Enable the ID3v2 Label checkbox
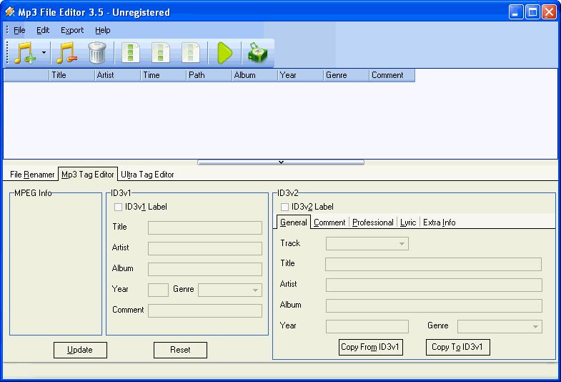561x382 pixels. coord(285,207)
